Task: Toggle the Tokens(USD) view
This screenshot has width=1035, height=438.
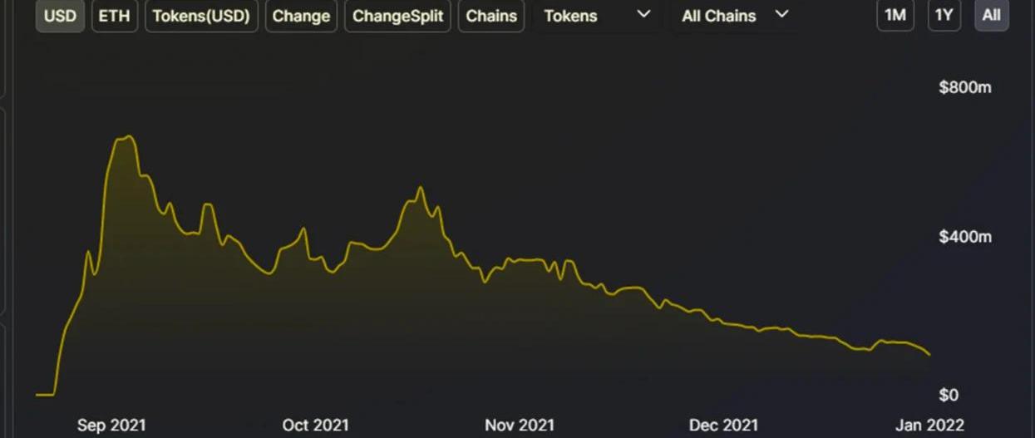Action: click(x=201, y=16)
